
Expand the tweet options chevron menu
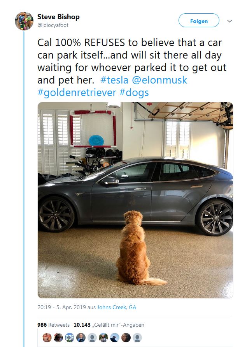229,21
